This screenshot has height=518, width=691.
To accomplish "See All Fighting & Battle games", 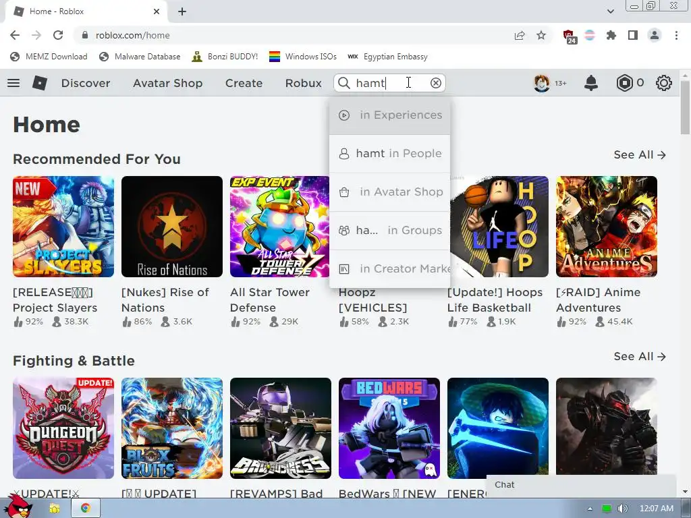I will click(640, 356).
